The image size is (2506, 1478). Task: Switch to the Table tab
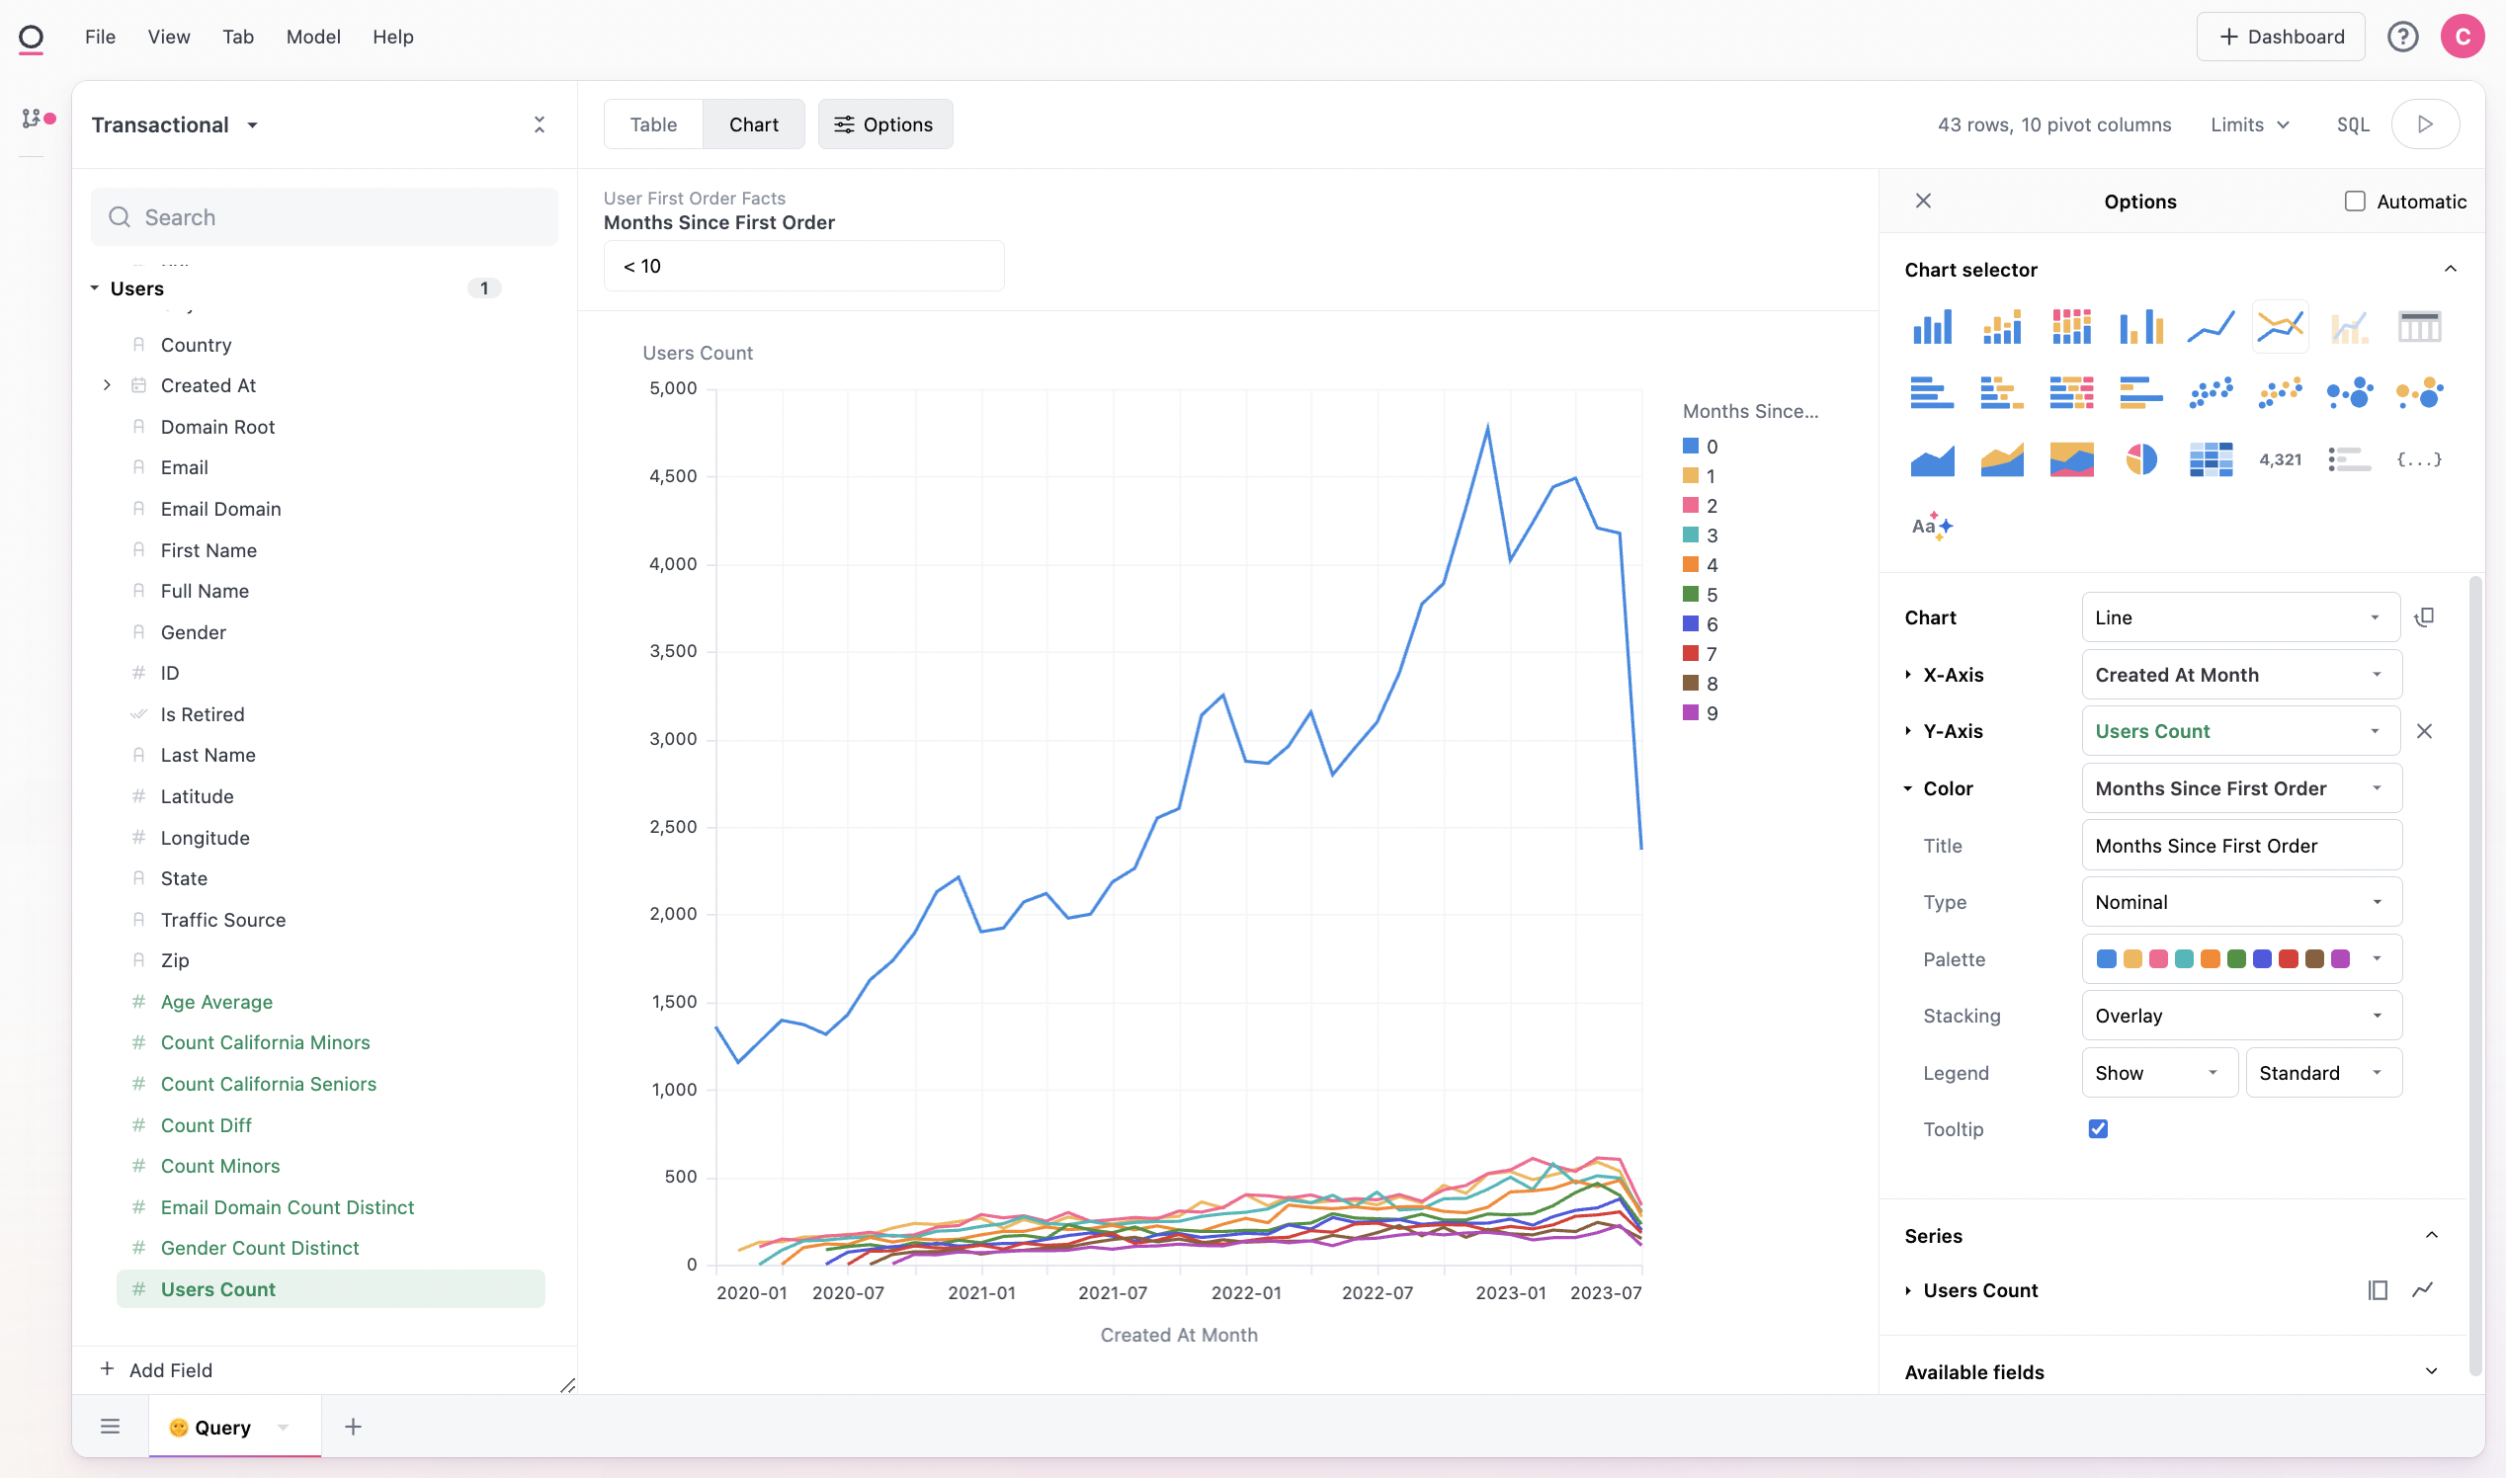click(652, 124)
